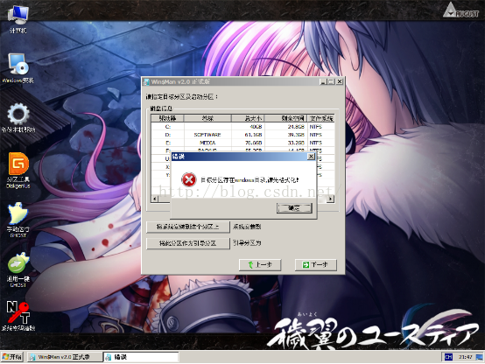The image size is (485, 364).
Task: Open the Computer desktop icon
Action: click(18, 18)
